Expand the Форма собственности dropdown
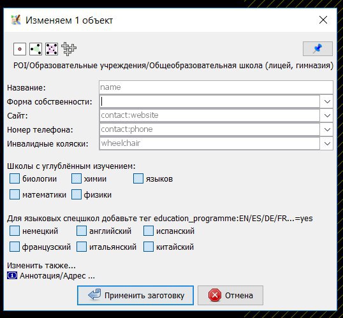 [327, 101]
